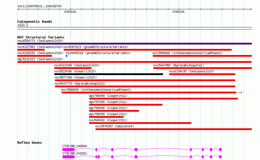This screenshot has width=260, height=160.
Task: Select the RefSeq Genes track title
Action: point(30,143)
